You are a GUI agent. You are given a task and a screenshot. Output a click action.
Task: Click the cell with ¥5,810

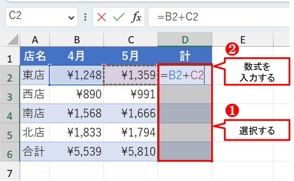pos(131,152)
